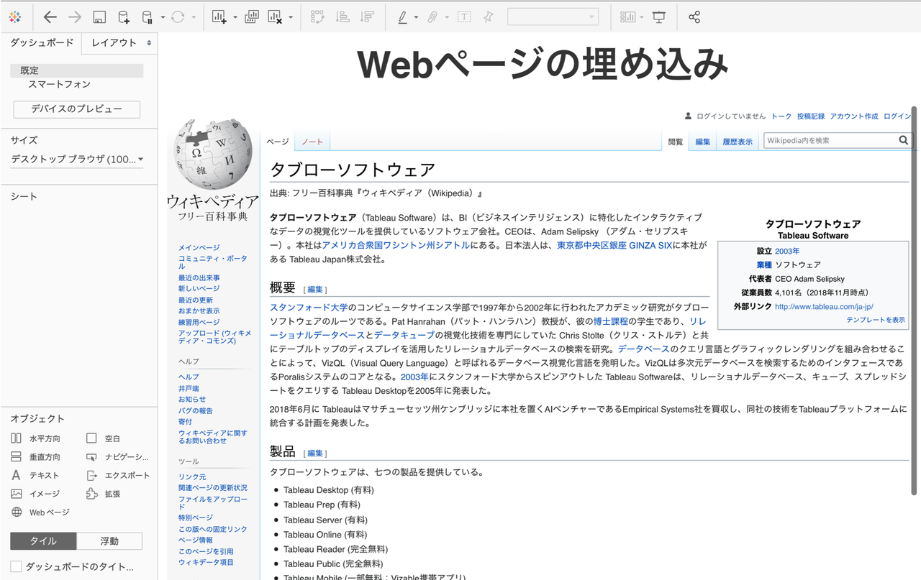Image resolution: width=921 pixels, height=580 pixels.
Task: Click the fix axes pin icon
Action: (x=489, y=17)
